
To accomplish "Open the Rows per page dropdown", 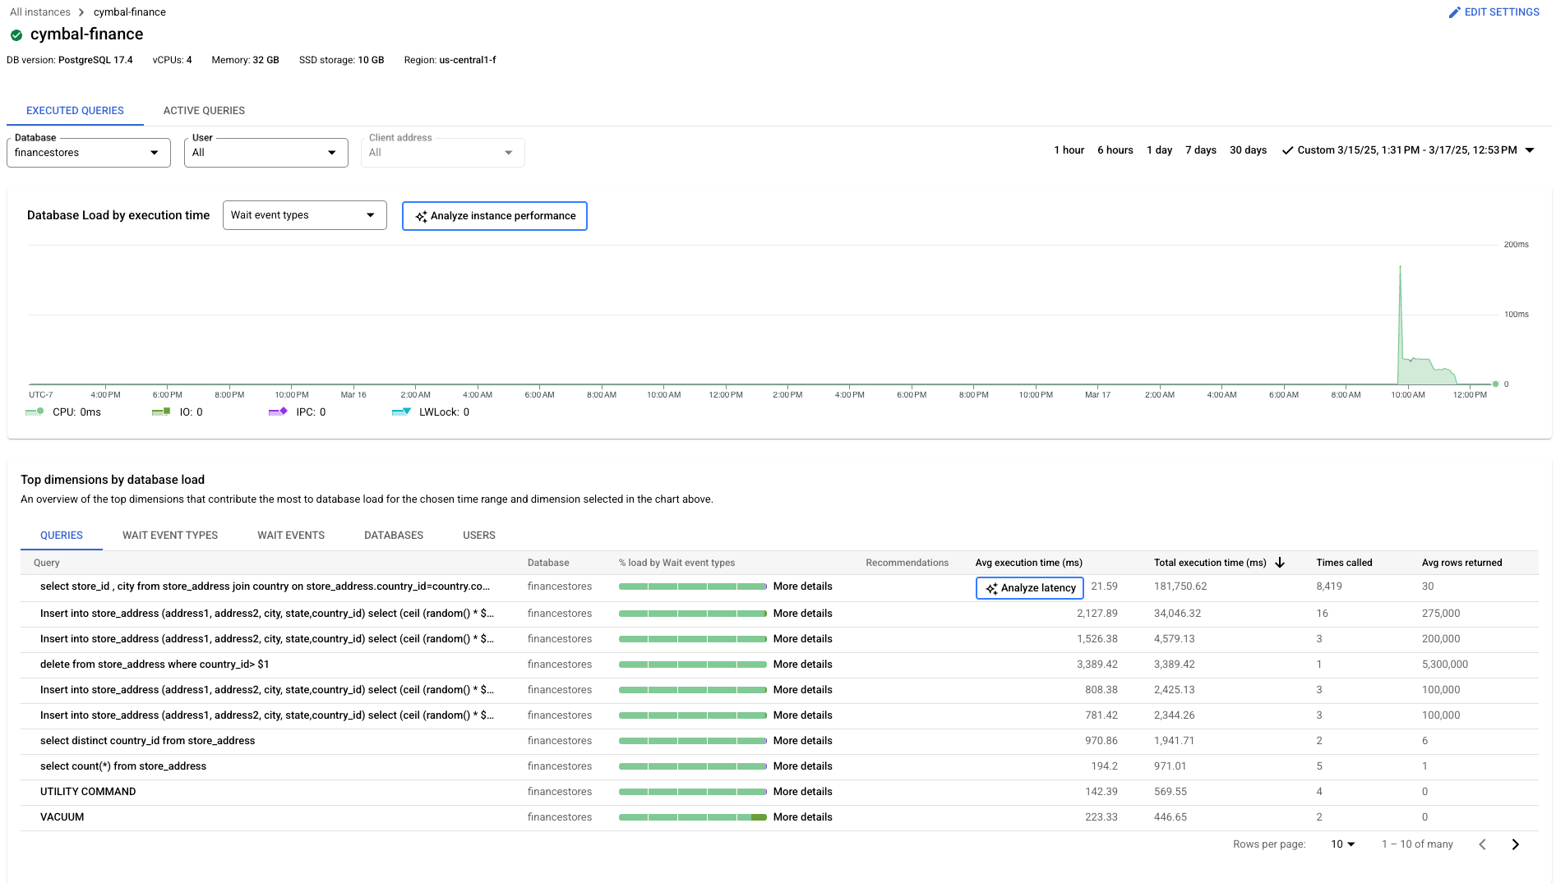I will 1341,844.
